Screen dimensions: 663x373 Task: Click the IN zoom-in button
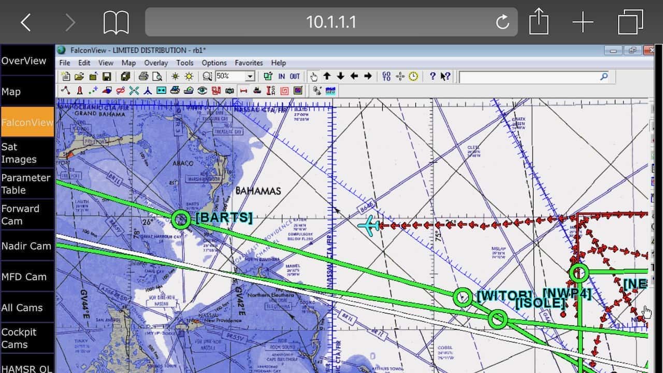(281, 76)
